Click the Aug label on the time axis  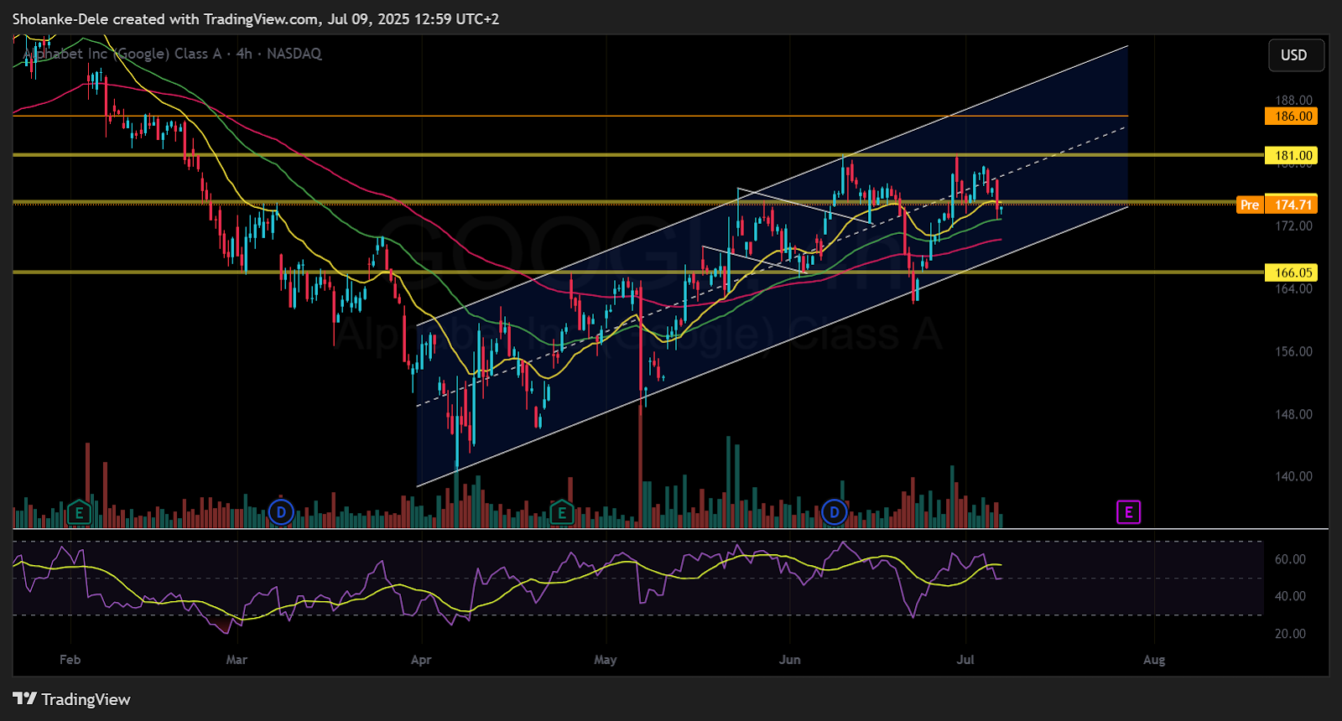pos(1154,660)
